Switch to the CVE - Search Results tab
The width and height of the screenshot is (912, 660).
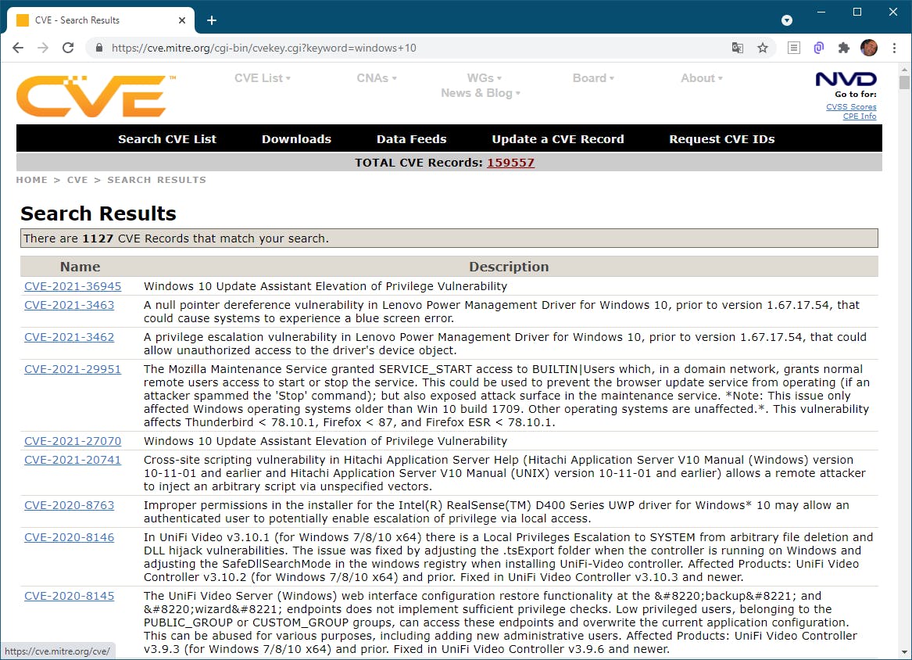coord(86,20)
